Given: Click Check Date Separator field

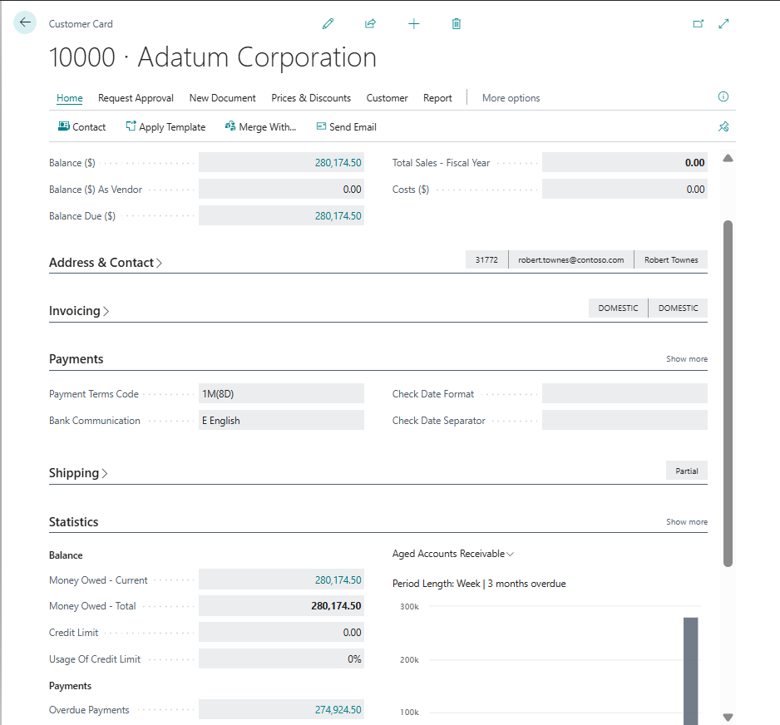Looking at the screenshot, I should [624, 421].
